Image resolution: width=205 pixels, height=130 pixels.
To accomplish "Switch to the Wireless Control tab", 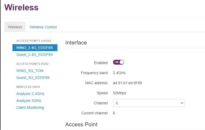I will pos(43,27).
